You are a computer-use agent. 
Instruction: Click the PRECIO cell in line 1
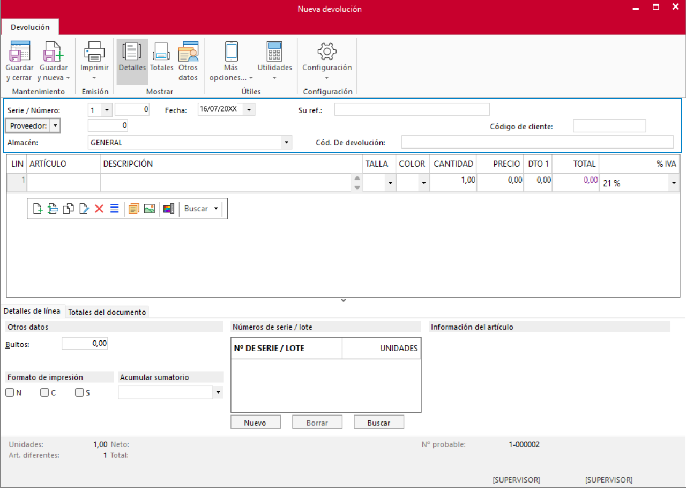(500, 183)
